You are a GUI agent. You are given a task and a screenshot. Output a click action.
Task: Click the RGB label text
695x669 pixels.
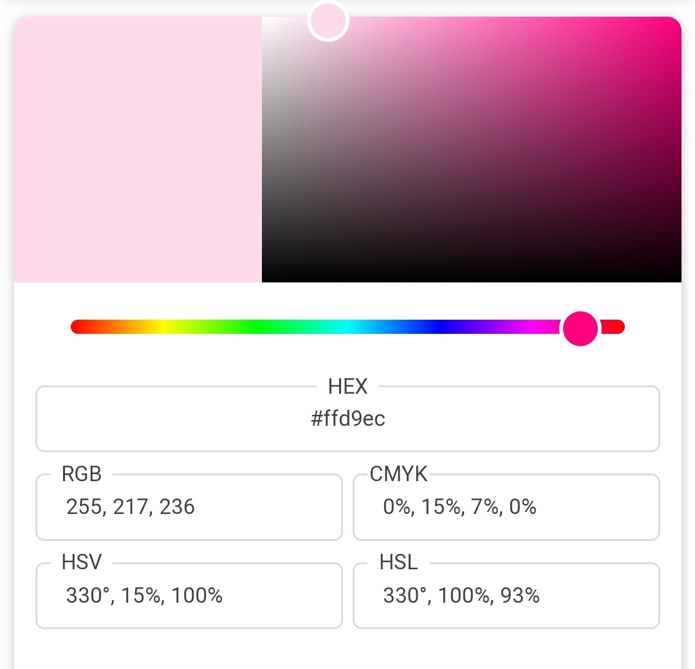coord(82,475)
